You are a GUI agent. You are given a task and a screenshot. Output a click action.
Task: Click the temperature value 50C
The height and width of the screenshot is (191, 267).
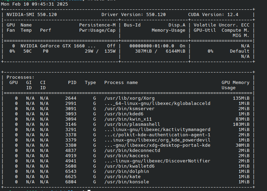(x=28, y=51)
